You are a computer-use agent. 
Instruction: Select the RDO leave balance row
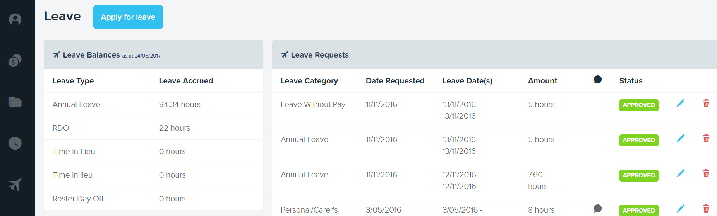click(x=154, y=128)
